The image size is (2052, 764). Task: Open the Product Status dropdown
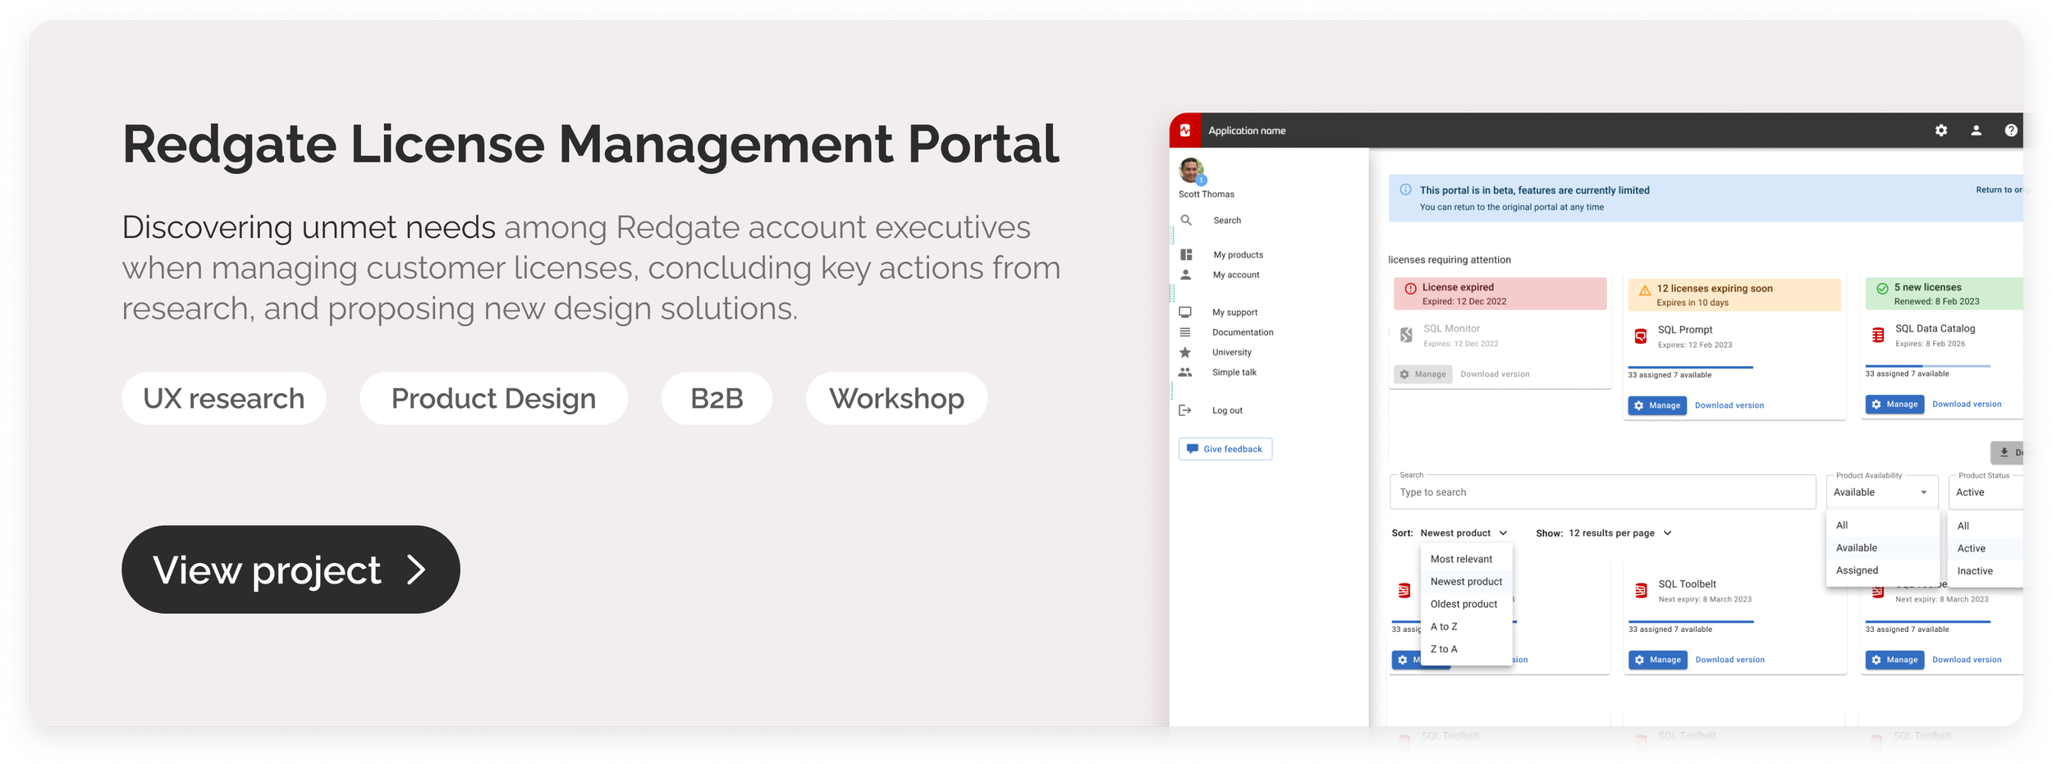1986,492
